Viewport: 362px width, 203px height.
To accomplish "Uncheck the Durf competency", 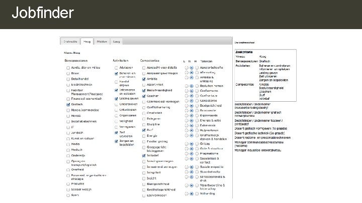I will [x=144, y=130].
